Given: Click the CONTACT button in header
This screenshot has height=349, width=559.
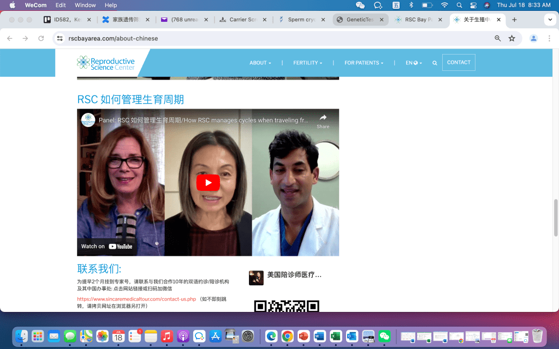Looking at the screenshot, I should coord(459,63).
